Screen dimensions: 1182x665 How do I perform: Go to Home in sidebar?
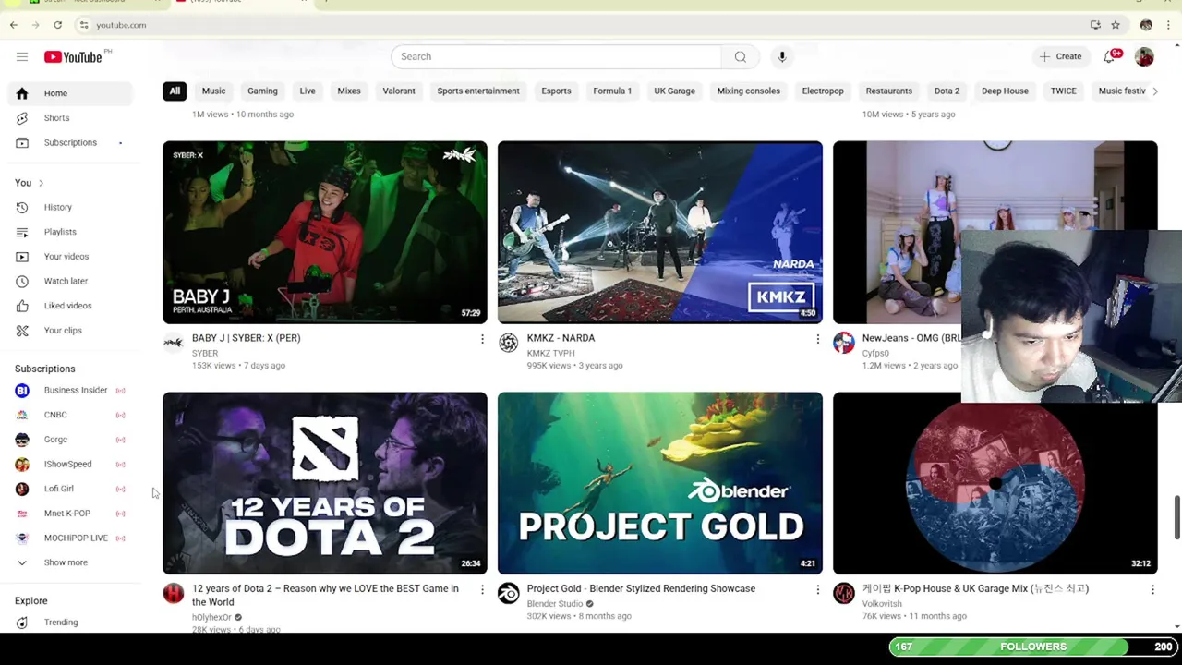pyautogui.click(x=69, y=93)
